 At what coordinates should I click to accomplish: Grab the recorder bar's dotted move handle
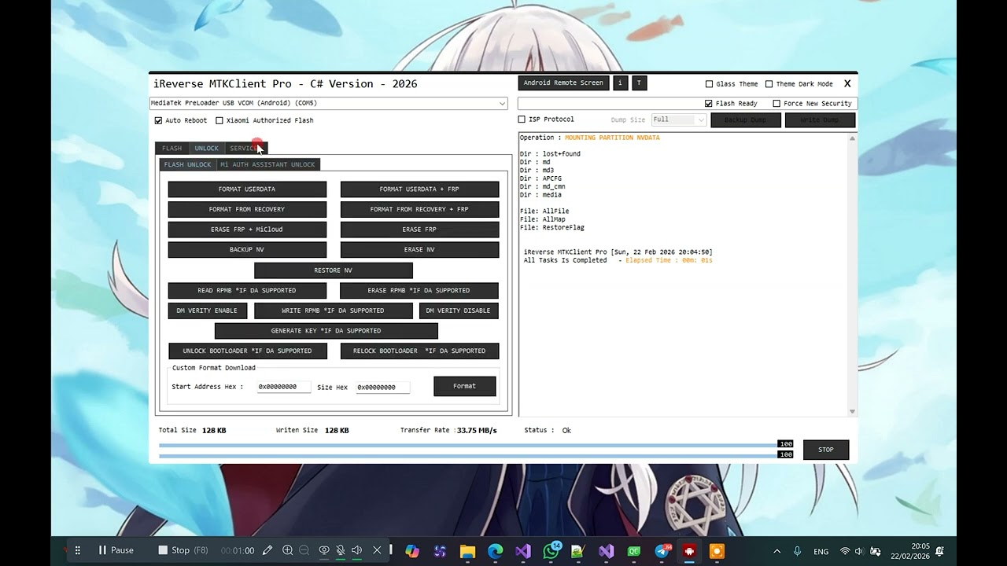pyautogui.click(x=77, y=550)
